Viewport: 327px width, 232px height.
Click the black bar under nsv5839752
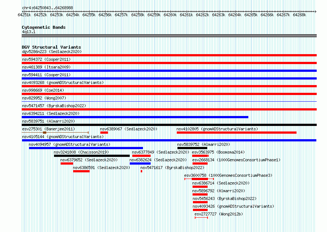tap(192, 148)
